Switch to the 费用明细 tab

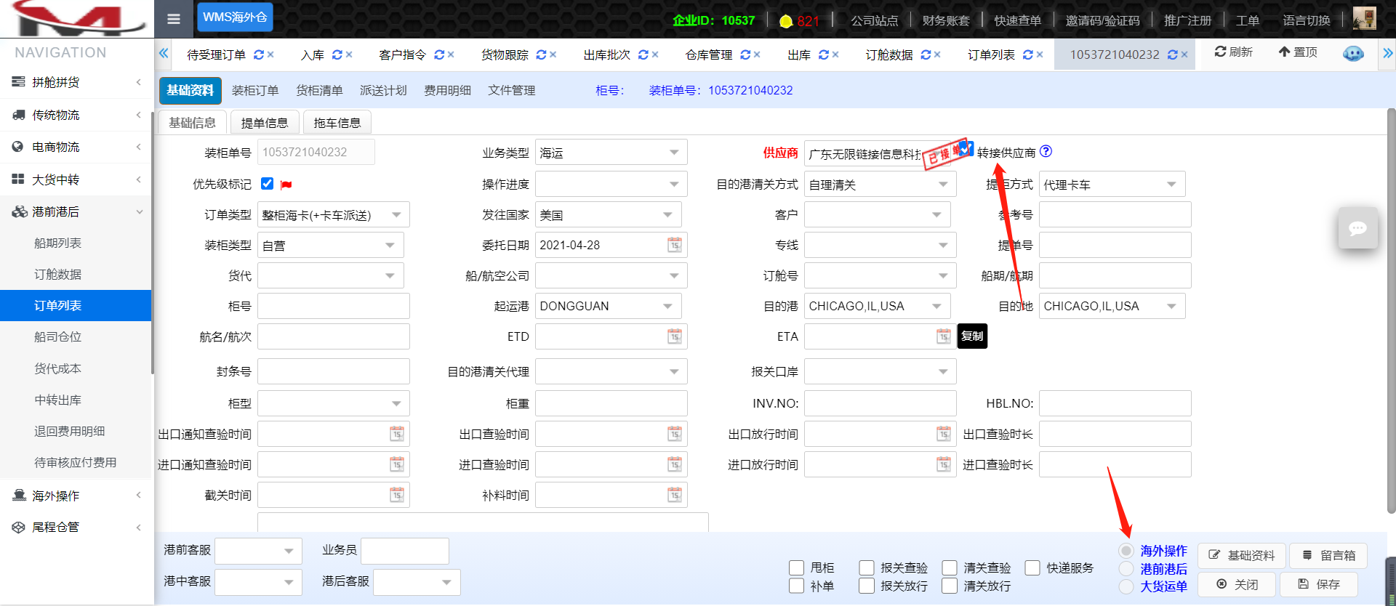coord(447,91)
